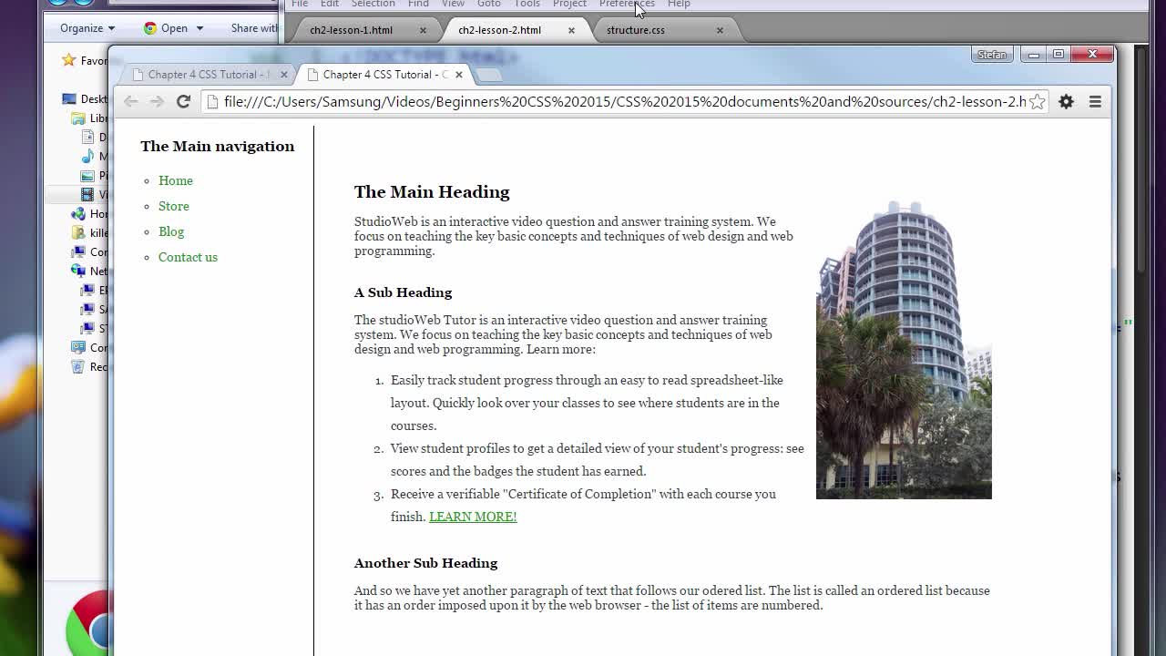Open the Selection menu in the editor
The height and width of the screenshot is (656, 1166).
[373, 4]
